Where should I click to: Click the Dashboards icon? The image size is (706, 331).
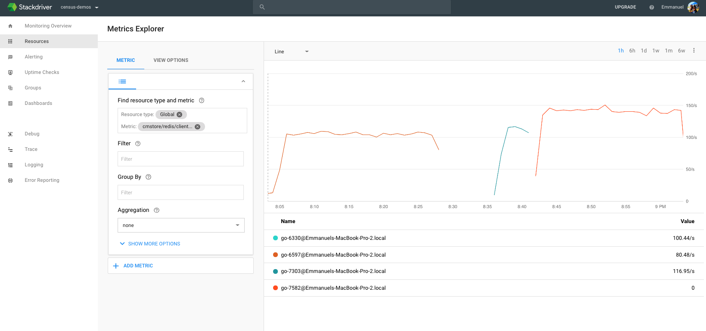tap(10, 103)
